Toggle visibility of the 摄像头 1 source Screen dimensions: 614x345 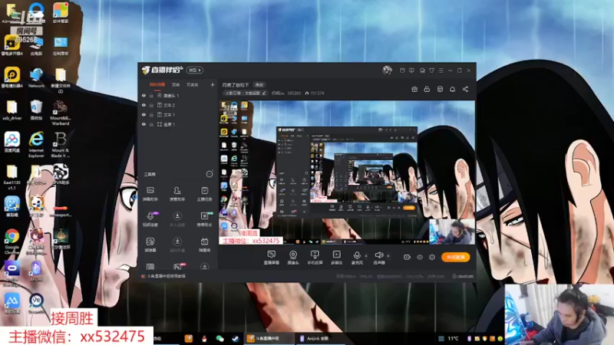pyautogui.click(x=144, y=95)
